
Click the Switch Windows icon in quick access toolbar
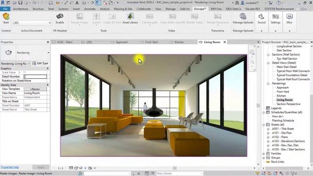111,3
